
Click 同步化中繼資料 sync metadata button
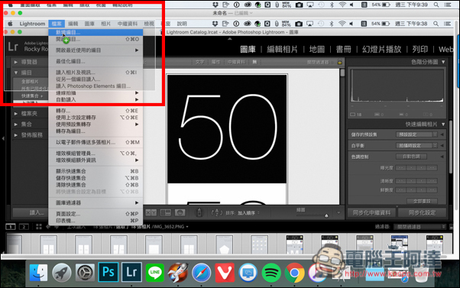coord(371,212)
